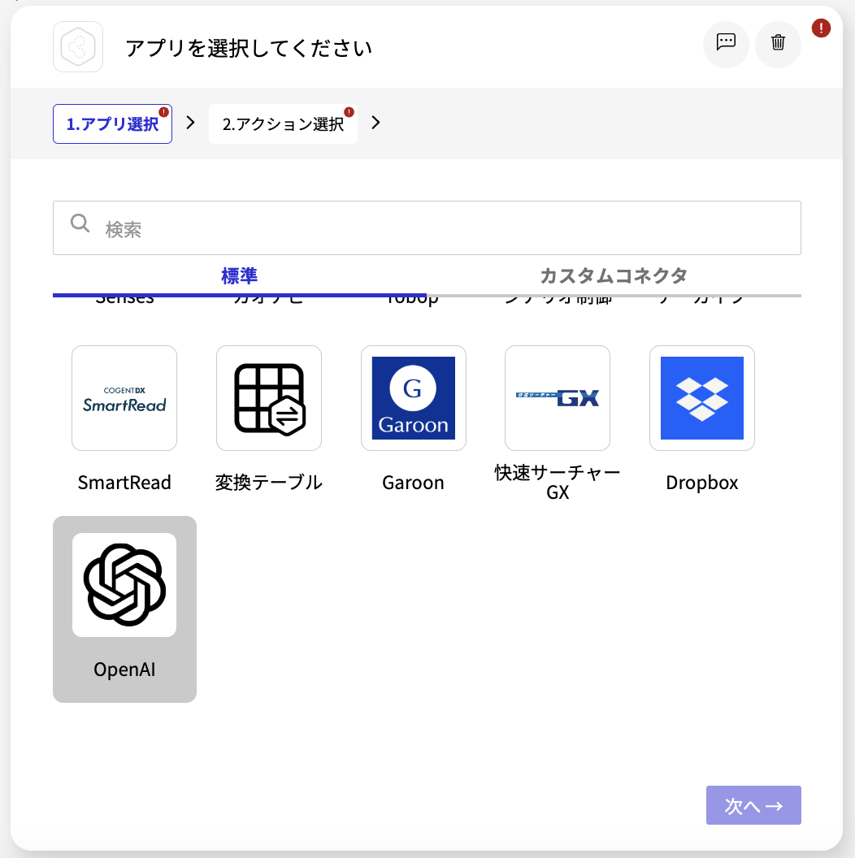Viewport: 855px width, 858px height.
Task: Click the 次へ button
Action: coord(753,805)
